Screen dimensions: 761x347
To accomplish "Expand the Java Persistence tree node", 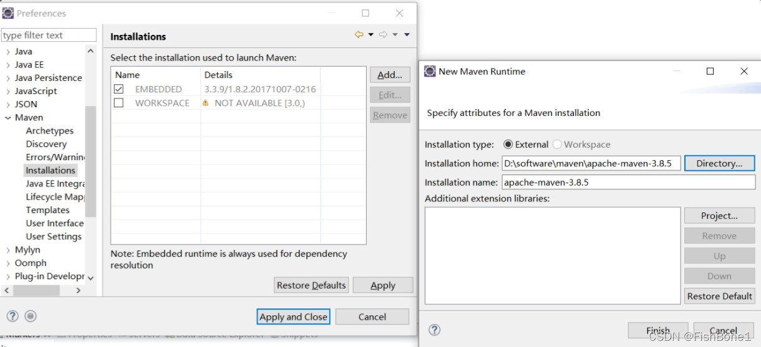I will point(8,78).
